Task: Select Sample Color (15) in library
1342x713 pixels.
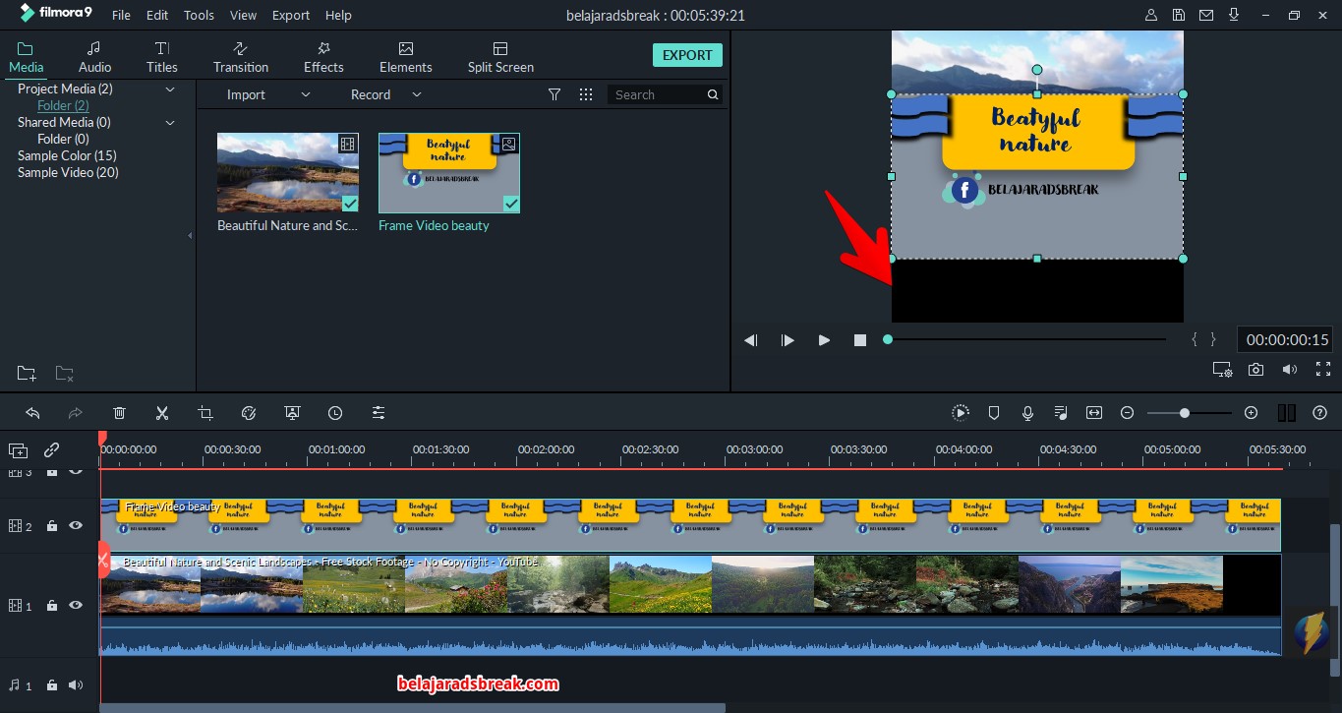Action: (x=67, y=155)
